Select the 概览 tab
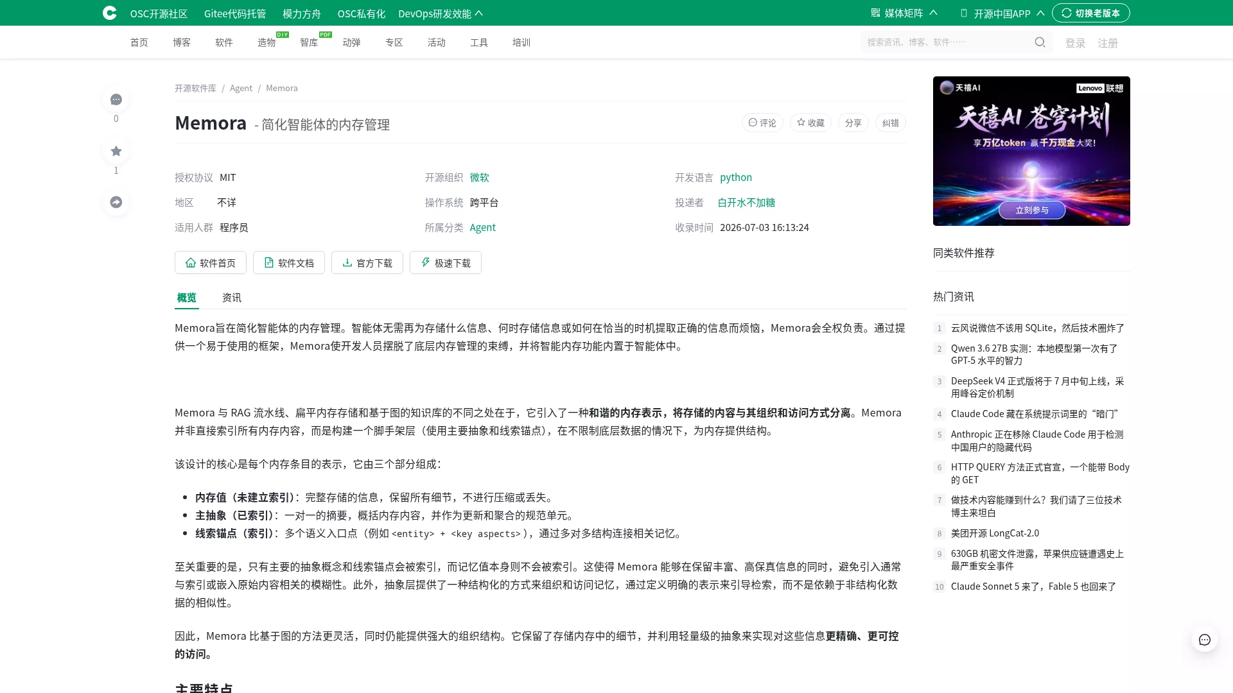This screenshot has height=693, width=1233. [x=187, y=297]
